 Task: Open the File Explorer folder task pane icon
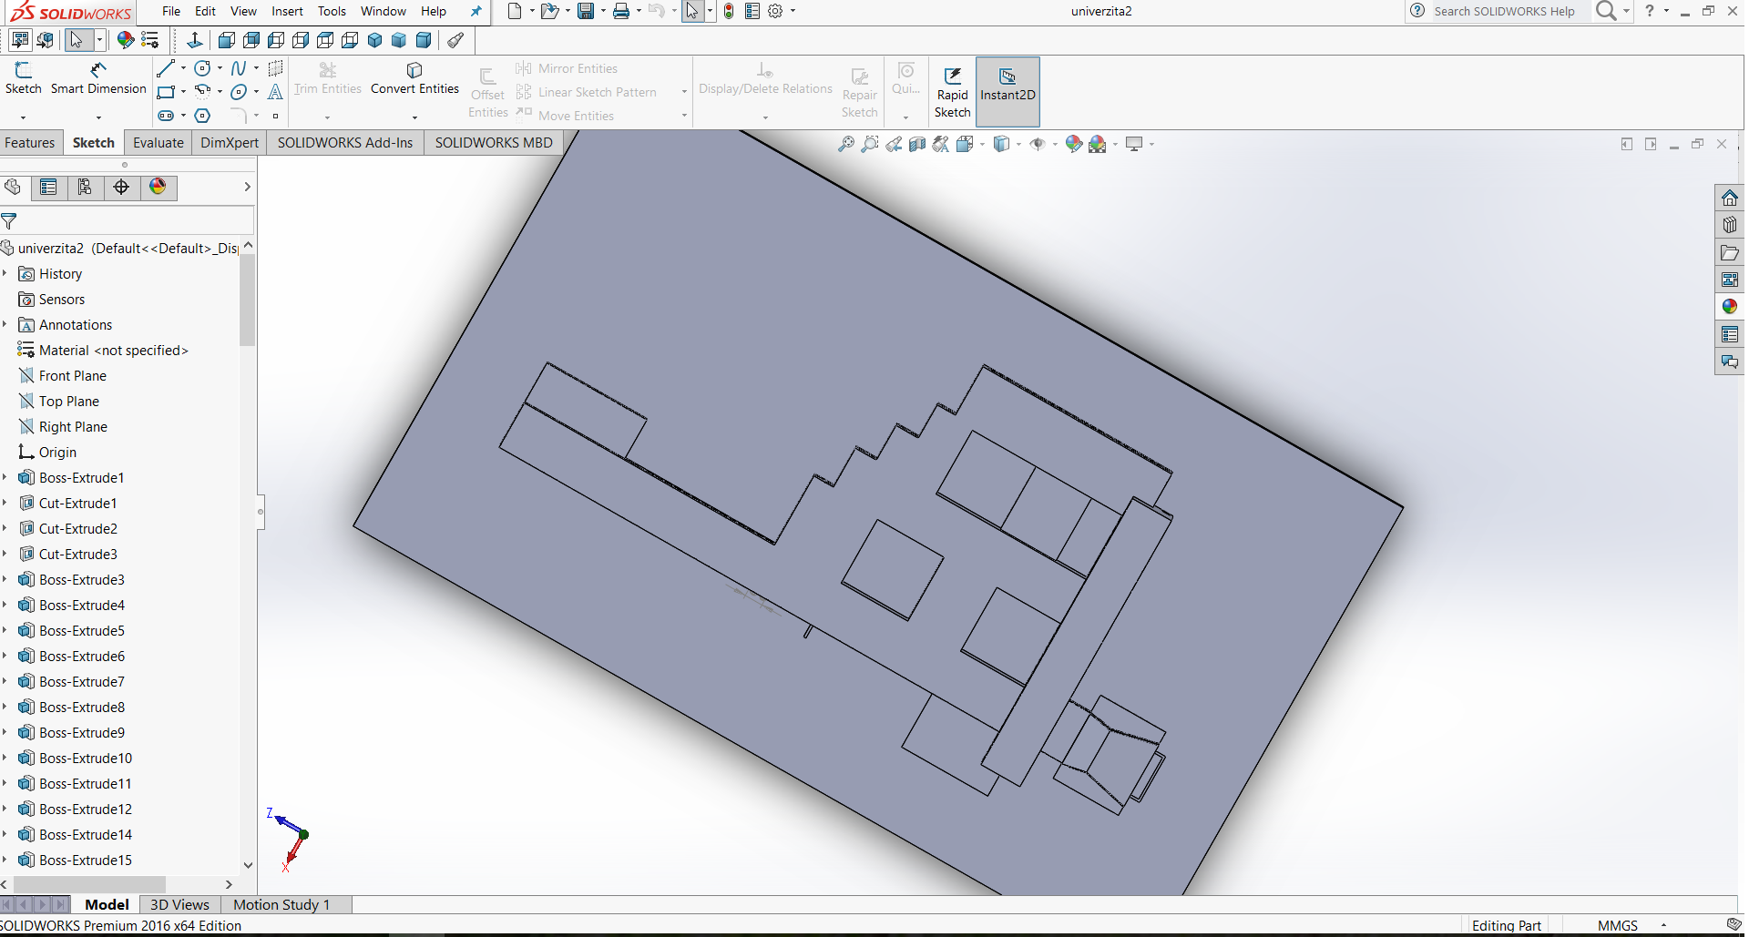coord(1729,252)
